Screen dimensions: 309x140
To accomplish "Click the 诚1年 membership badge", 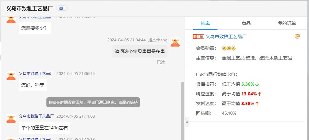I will [x=198, y=37].
